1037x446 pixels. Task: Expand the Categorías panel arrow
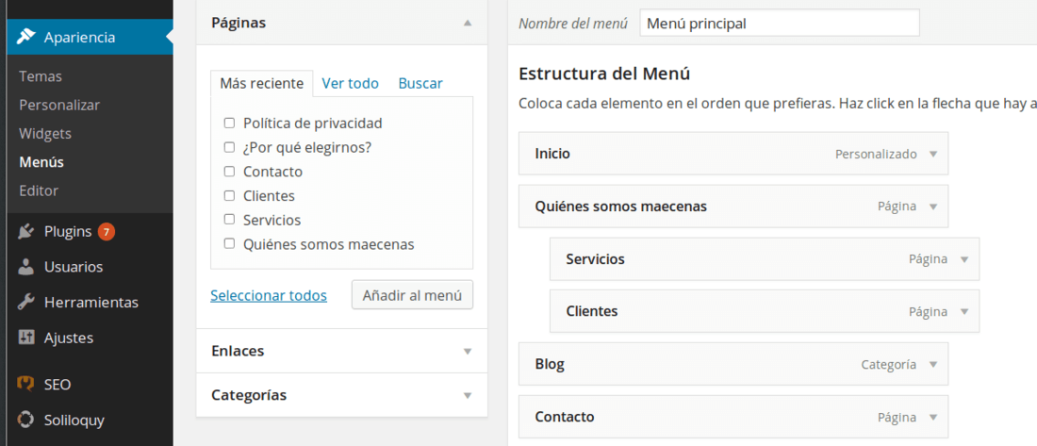(468, 396)
